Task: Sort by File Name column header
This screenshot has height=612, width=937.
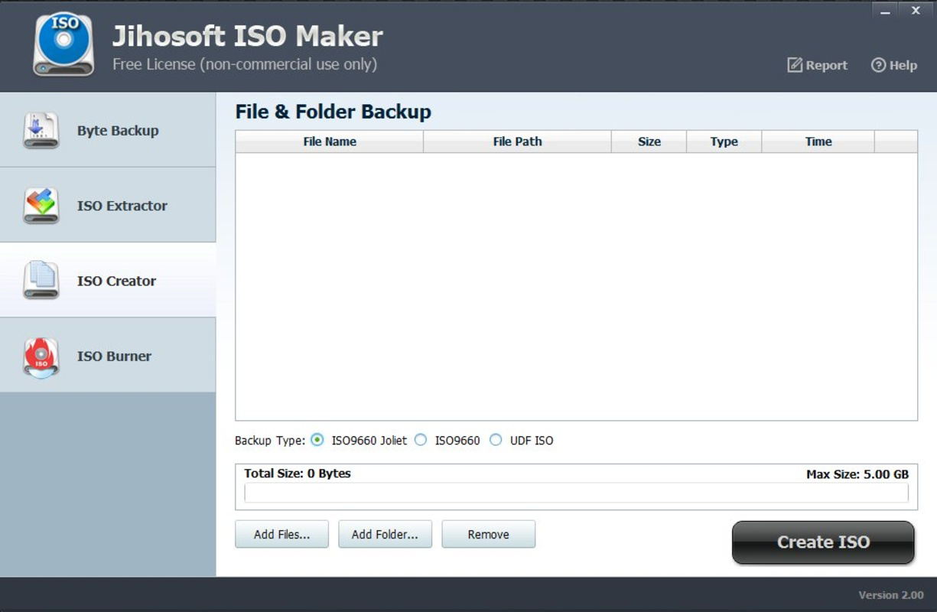Action: click(x=330, y=142)
